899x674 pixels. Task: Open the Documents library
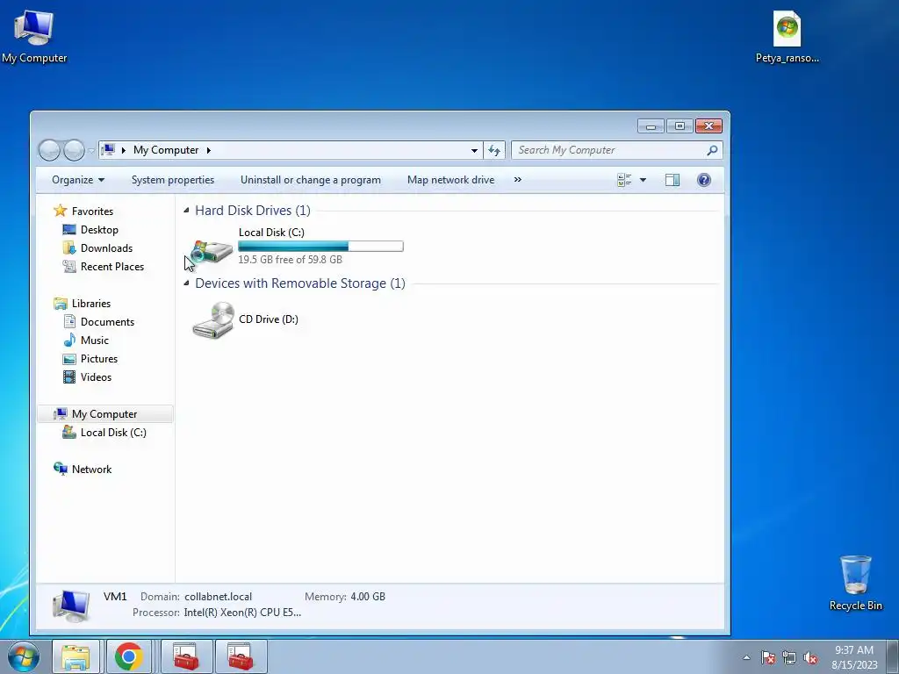107,322
